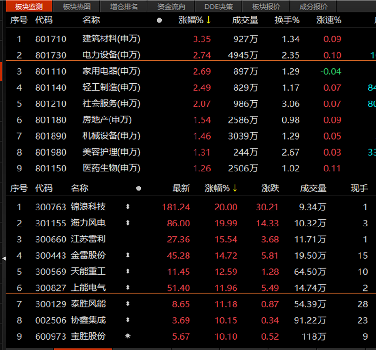The image size is (376, 350).
Task: Click sector code 801710
Action: click(51, 39)
